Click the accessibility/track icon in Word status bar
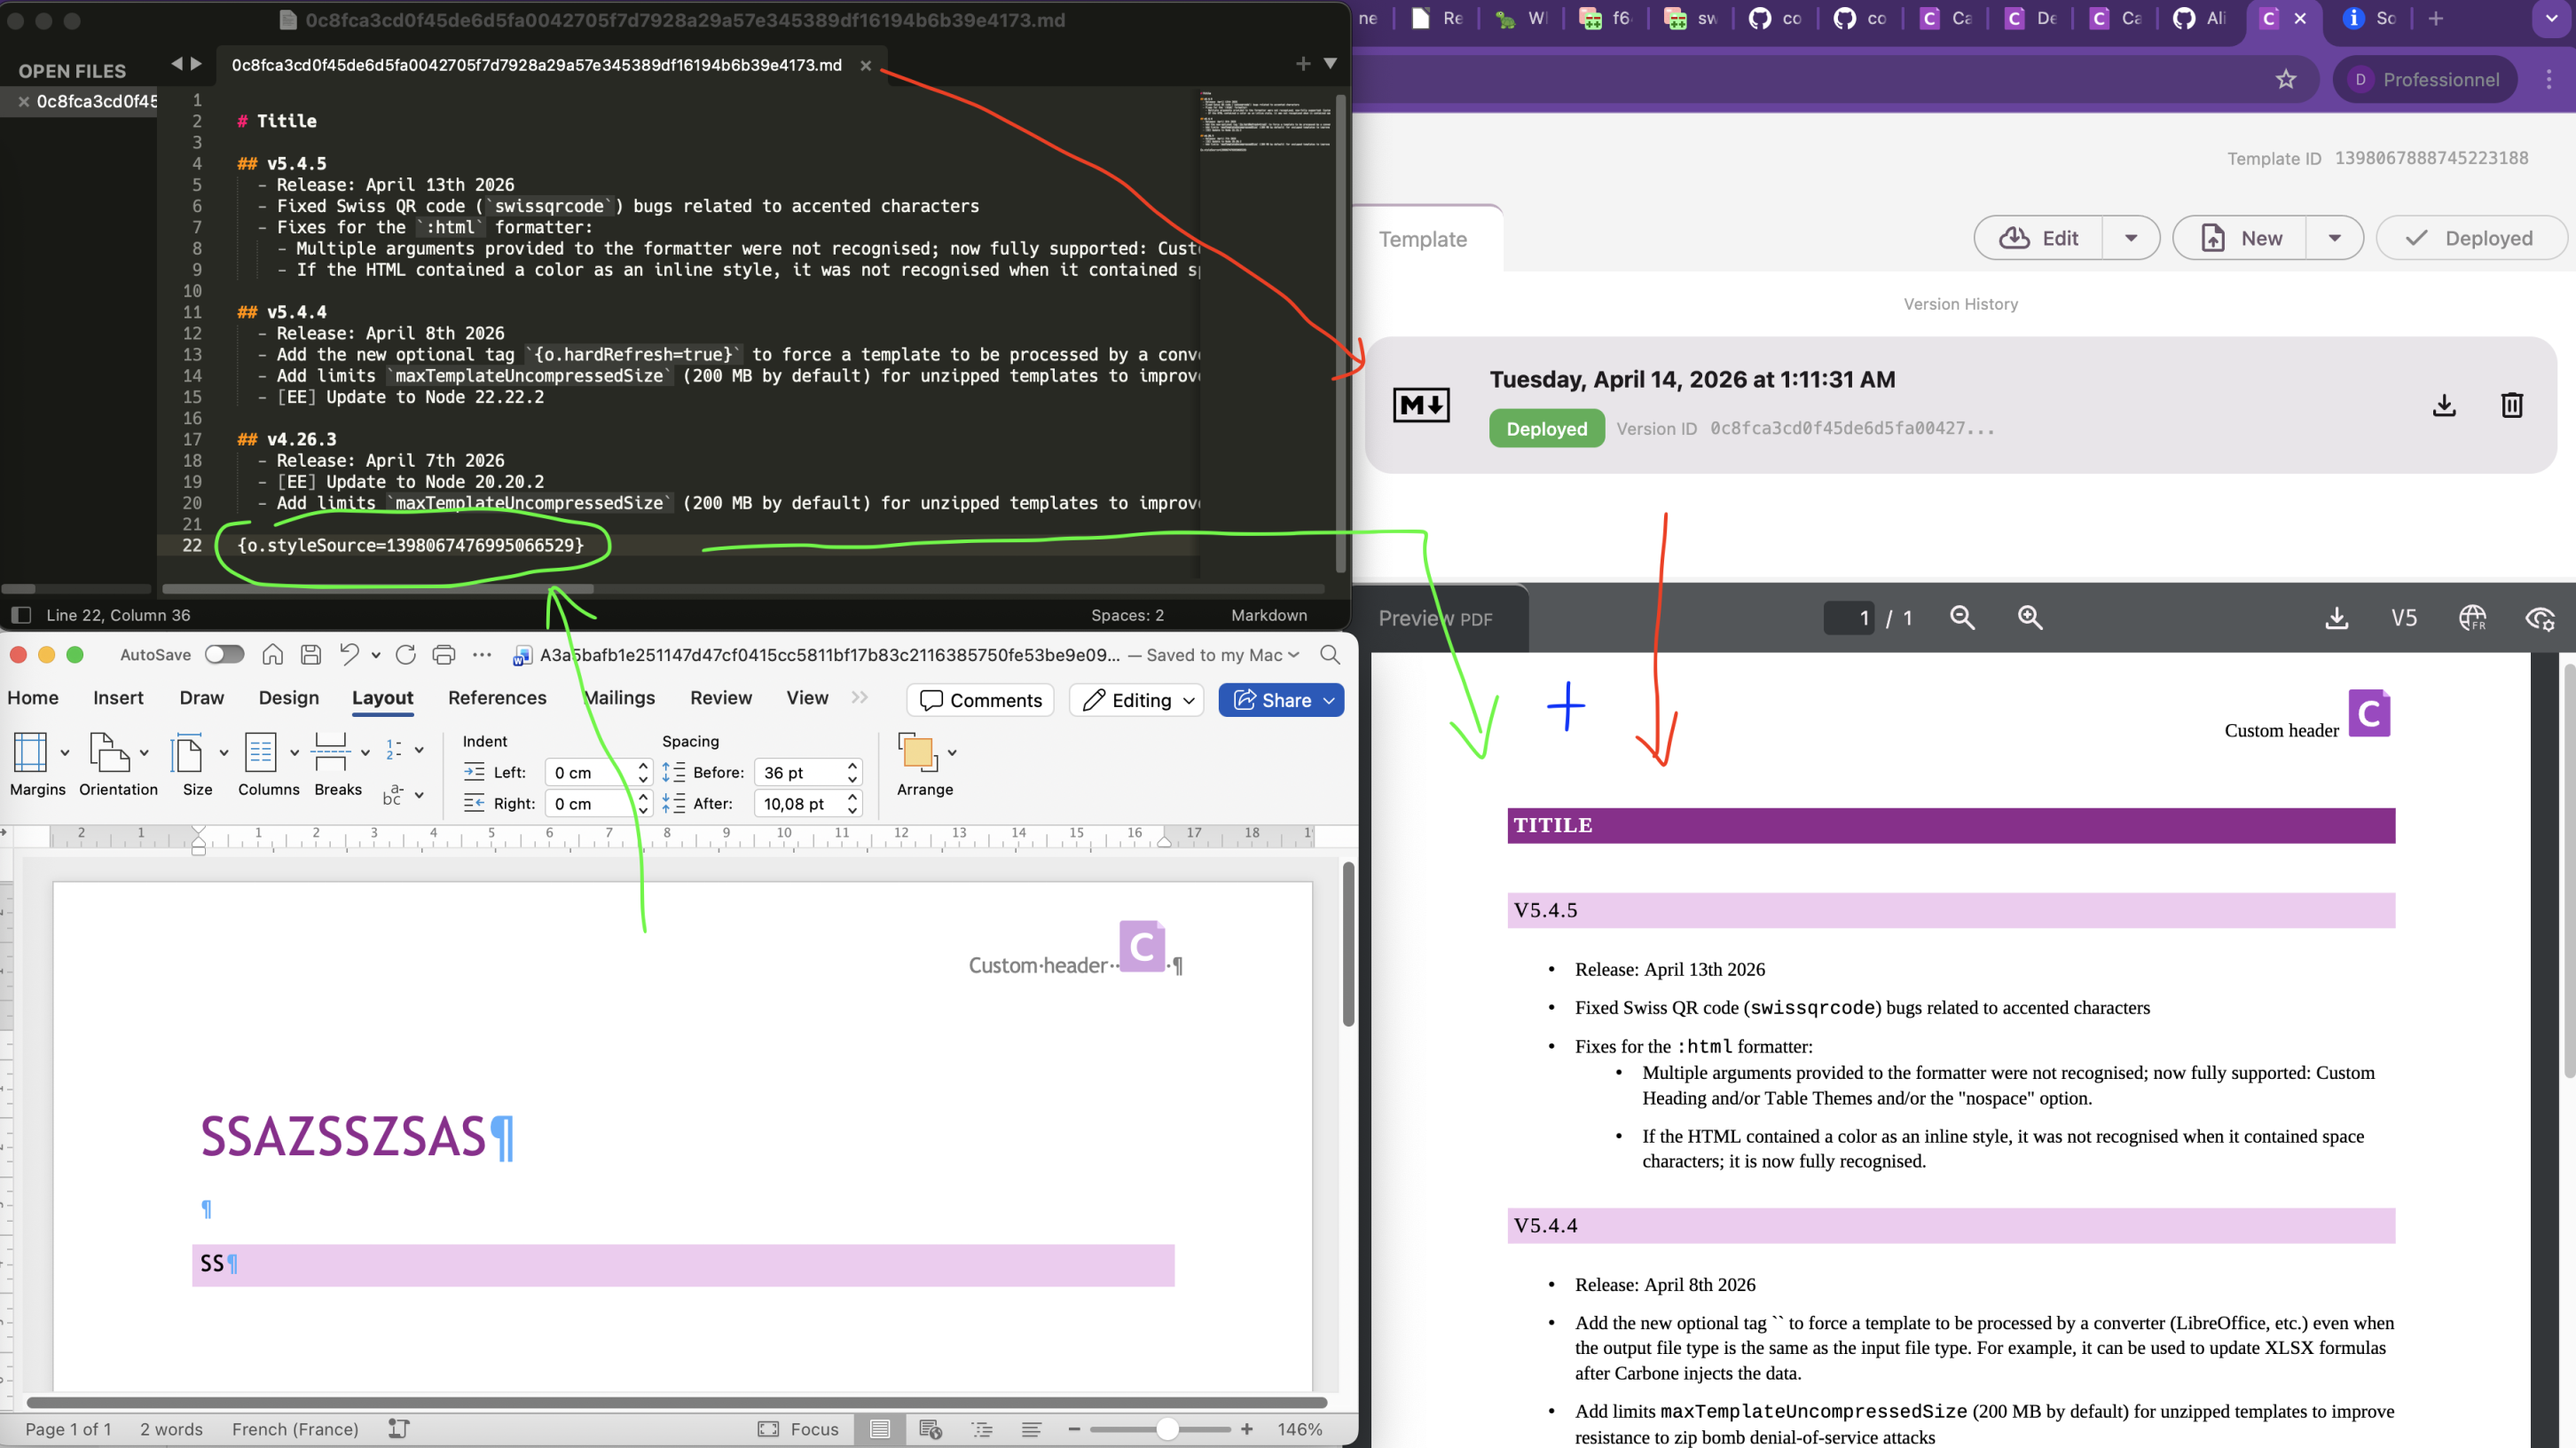The height and width of the screenshot is (1448, 2576). (x=398, y=1428)
